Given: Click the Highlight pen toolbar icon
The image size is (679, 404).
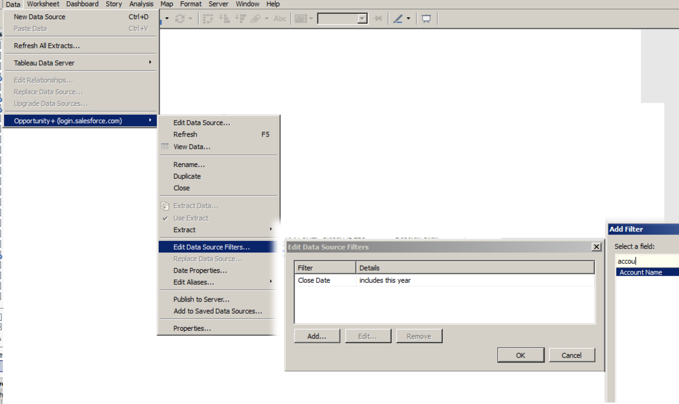Looking at the screenshot, I should (398, 19).
